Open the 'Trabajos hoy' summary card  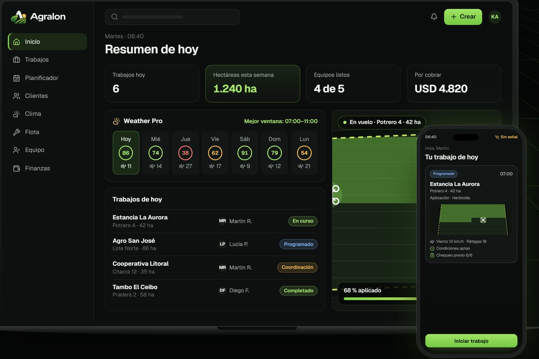coord(152,84)
